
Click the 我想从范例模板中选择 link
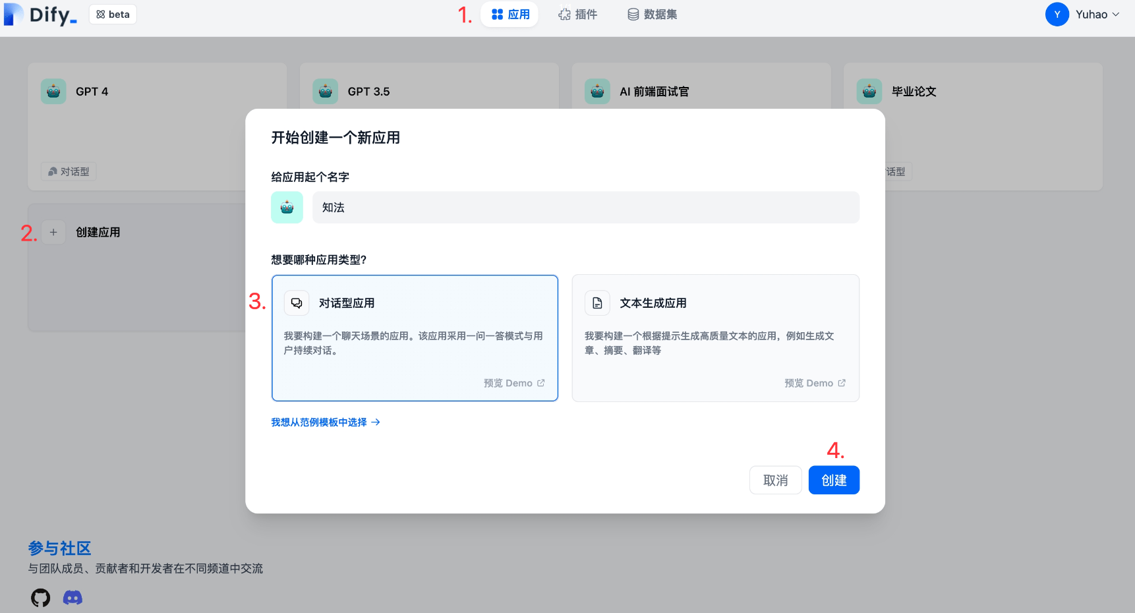[326, 422]
